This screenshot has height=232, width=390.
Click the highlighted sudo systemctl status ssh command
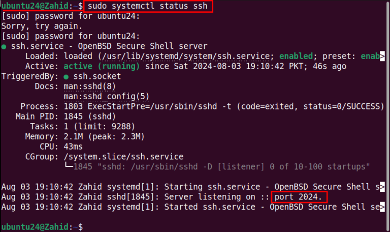147,6
